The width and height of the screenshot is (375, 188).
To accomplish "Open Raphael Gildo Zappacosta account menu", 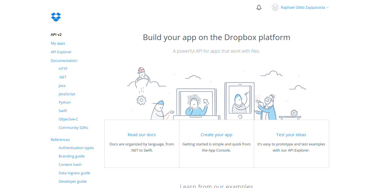I will [303, 8].
